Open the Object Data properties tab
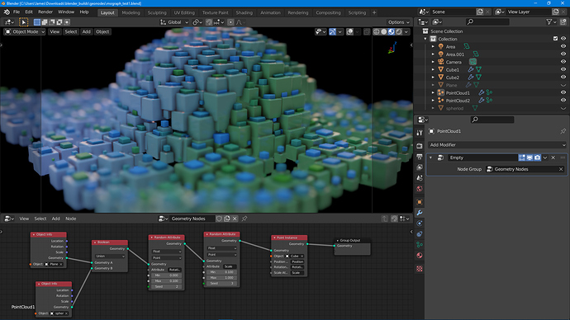 pyautogui.click(x=420, y=244)
